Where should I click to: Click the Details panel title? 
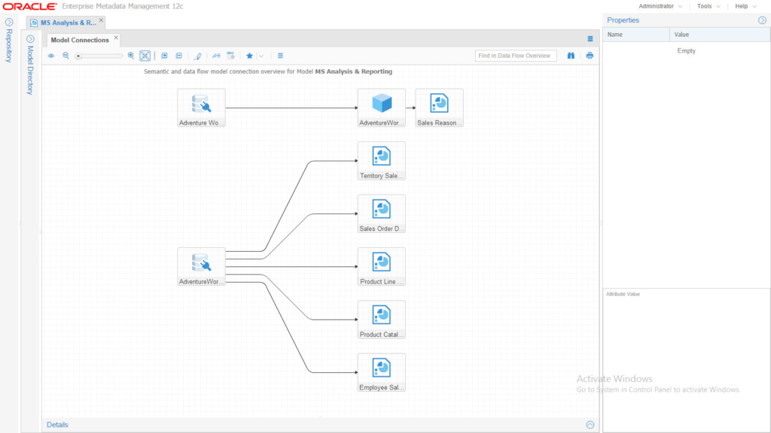57,425
